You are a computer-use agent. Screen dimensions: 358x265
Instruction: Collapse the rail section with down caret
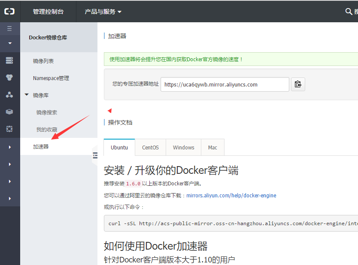point(10,43)
